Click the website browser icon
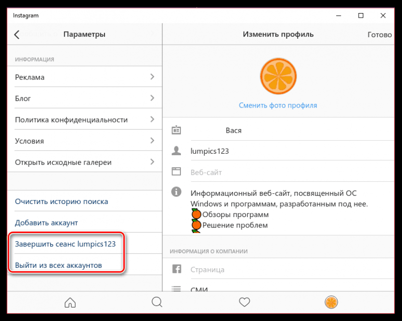402x321 pixels. pos(176,171)
